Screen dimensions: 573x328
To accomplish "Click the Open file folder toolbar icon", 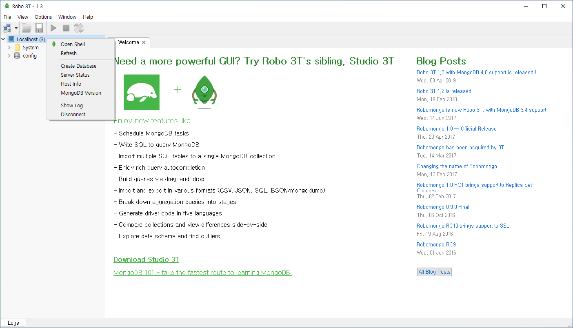I will tap(27, 28).
